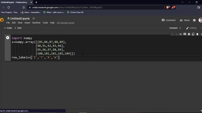Open the Editing mode selector

pos(191,28)
